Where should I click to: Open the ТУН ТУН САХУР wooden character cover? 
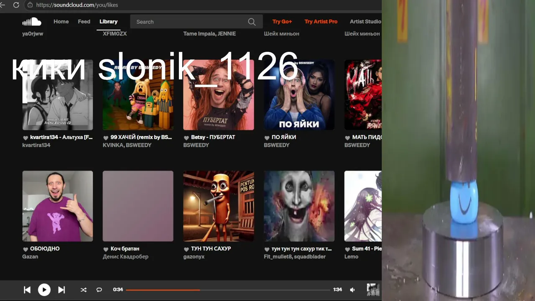point(219,206)
